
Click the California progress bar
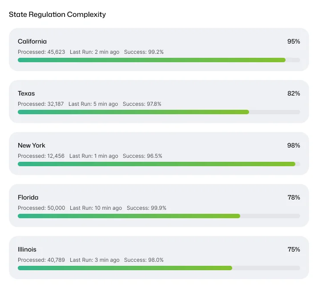pyautogui.click(x=159, y=60)
